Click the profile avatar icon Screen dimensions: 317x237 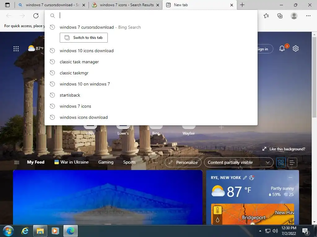[x=294, y=16]
